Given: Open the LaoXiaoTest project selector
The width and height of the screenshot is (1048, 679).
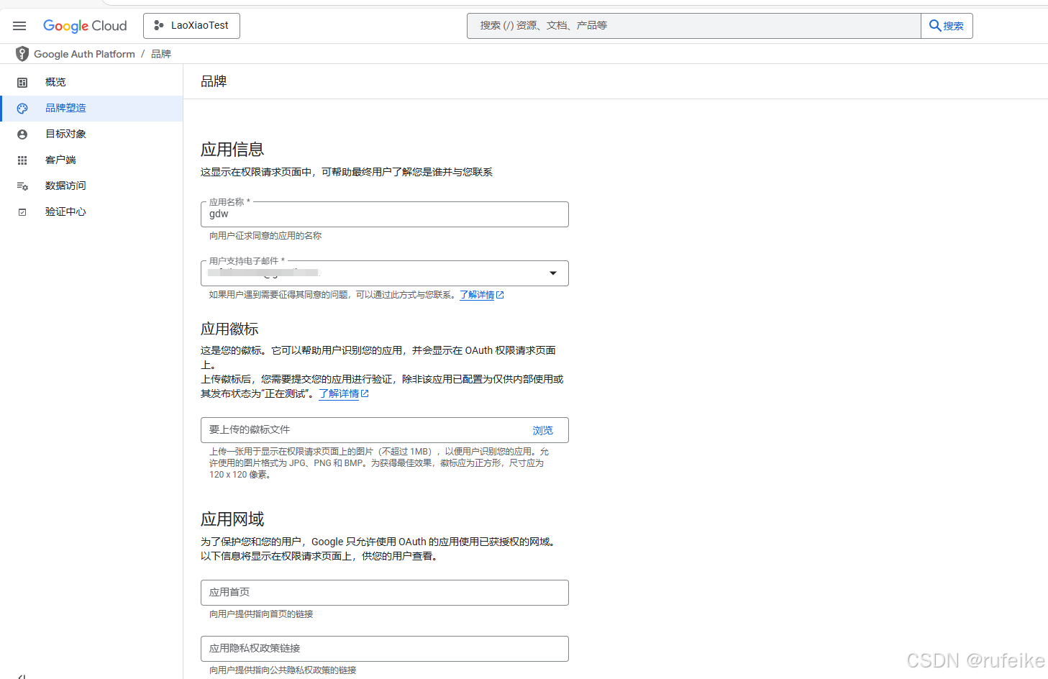Looking at the screenshot, I should (191, 26).
